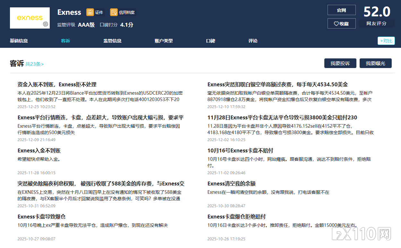Expand the 共23条 complaints list link
This screenshot has width=401, height=248.
[x=35, y=64]
